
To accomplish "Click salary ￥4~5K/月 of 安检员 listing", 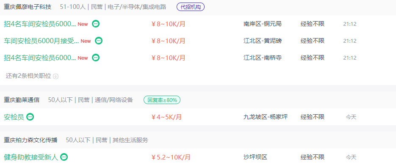I will point(166,117).
